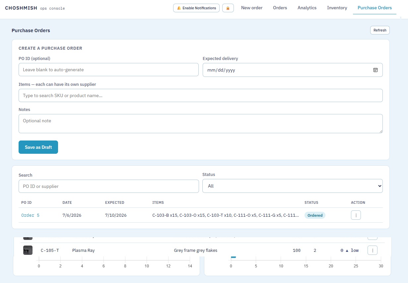Expand the Status filter dropdown
The height and width of the screenshot is (283, 408).
point(293,186)
